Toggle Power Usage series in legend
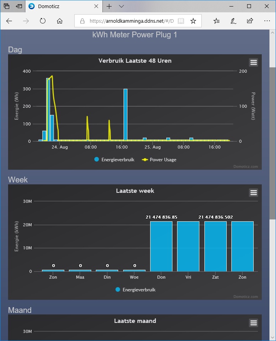 tap(159, 160)
